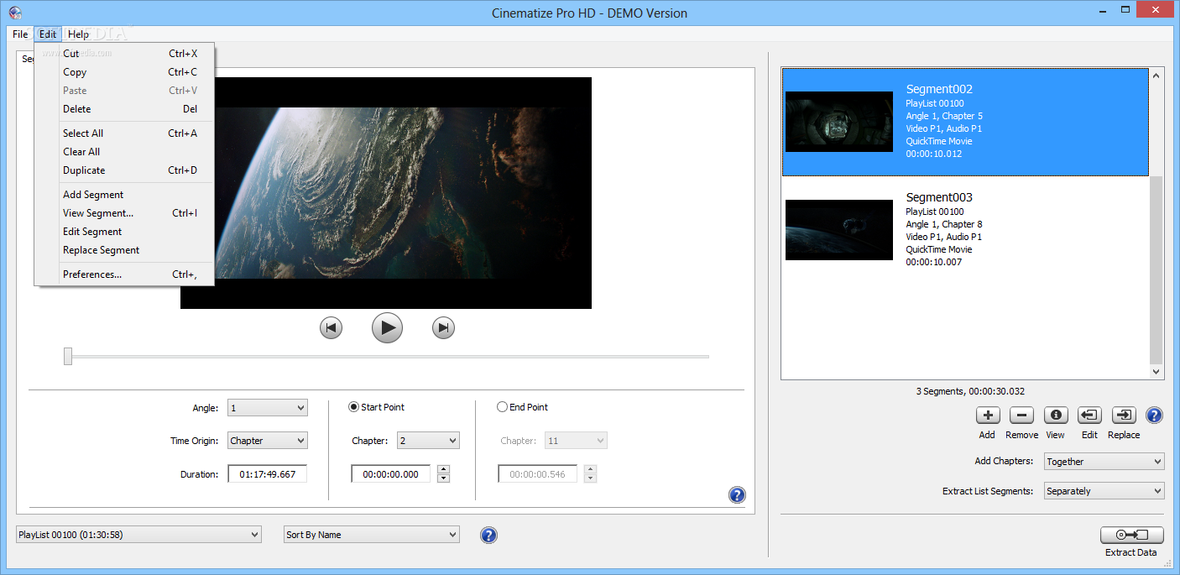This screenshot has height=575, width=1180.
Task: Decrease Start Point time with down stepper
Action: [444, 478]
